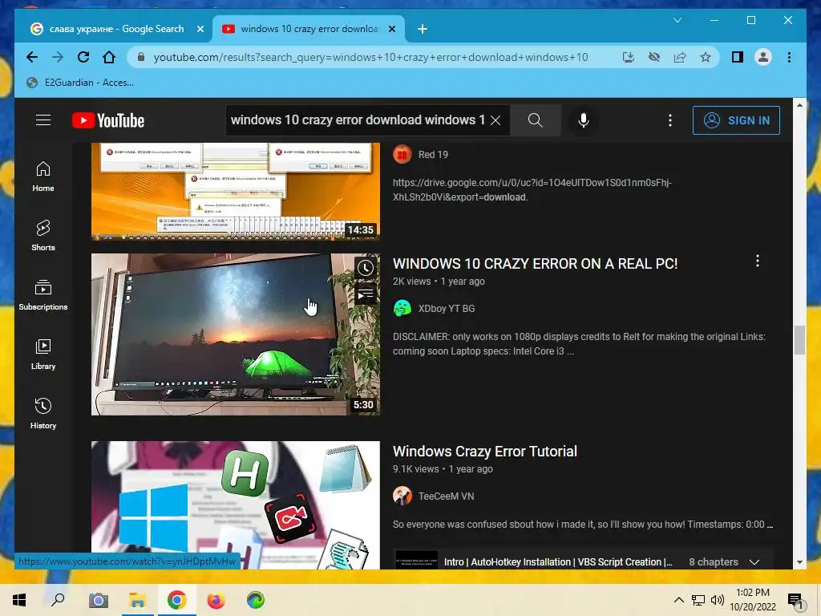Open notification center in taskbar
This screenshot has width=821, height=616.
click(x=795, y=600)
